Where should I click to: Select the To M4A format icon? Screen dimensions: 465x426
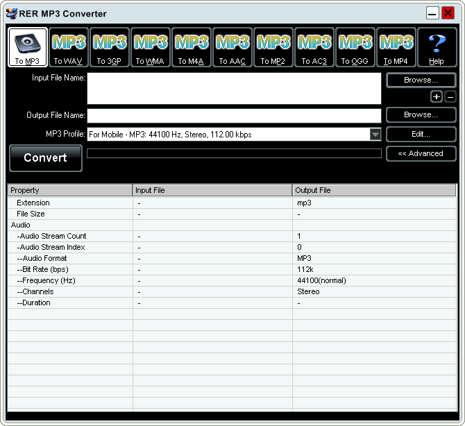(x=192, y=47)
